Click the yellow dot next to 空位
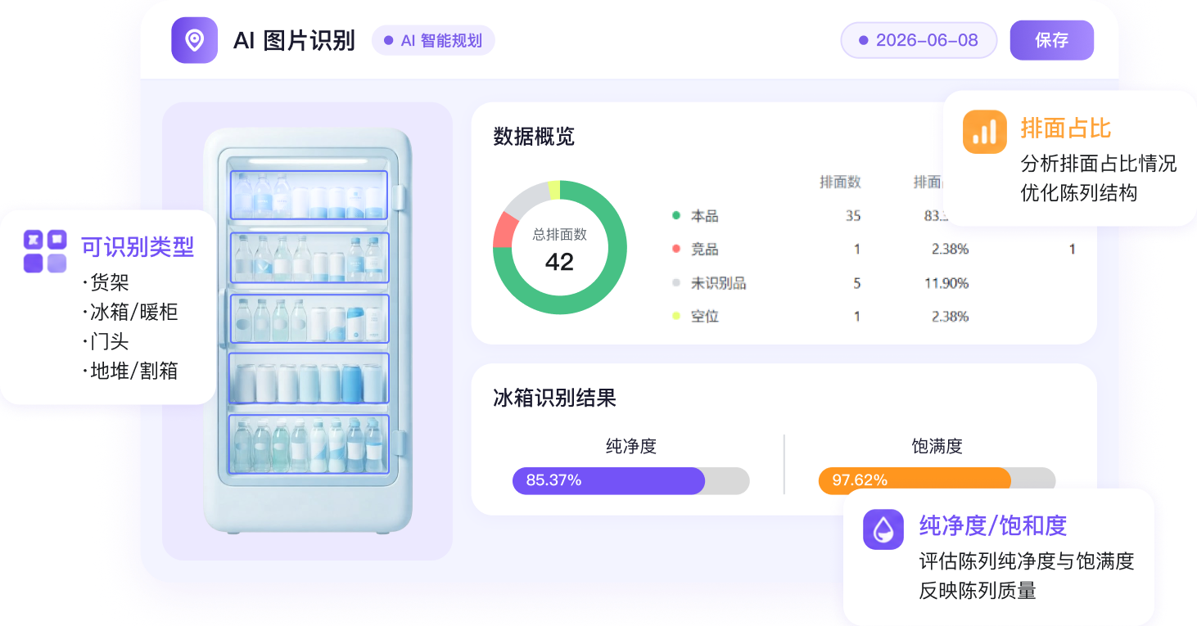 tap(676, 316)
